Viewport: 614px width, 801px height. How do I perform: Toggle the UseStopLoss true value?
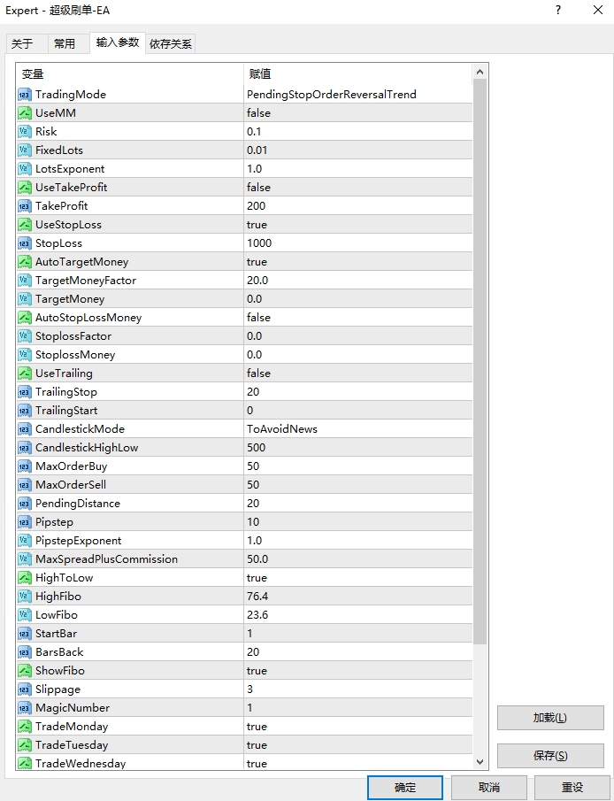click(x=358, y=225)
